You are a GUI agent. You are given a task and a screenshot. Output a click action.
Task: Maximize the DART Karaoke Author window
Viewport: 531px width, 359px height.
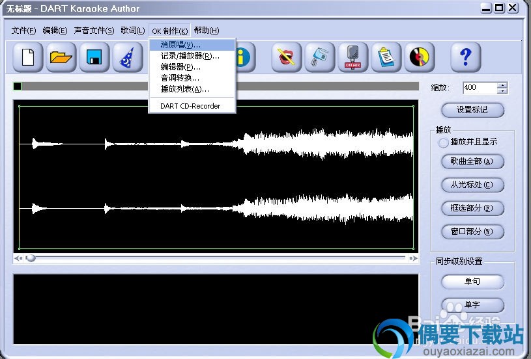[x=499, y=8]
